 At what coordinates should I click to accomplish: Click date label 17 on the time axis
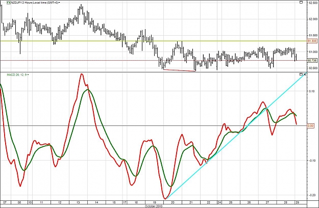coord(125,202)
